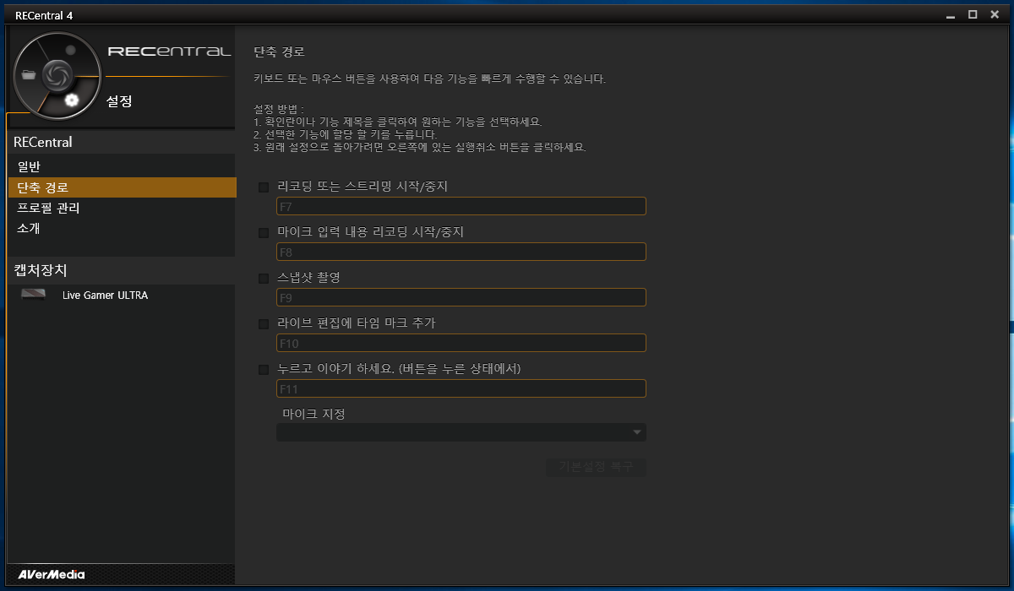Maximize the RECentral 4 window
This screenshot has width=1014, height=591.
tap(973, 14)
